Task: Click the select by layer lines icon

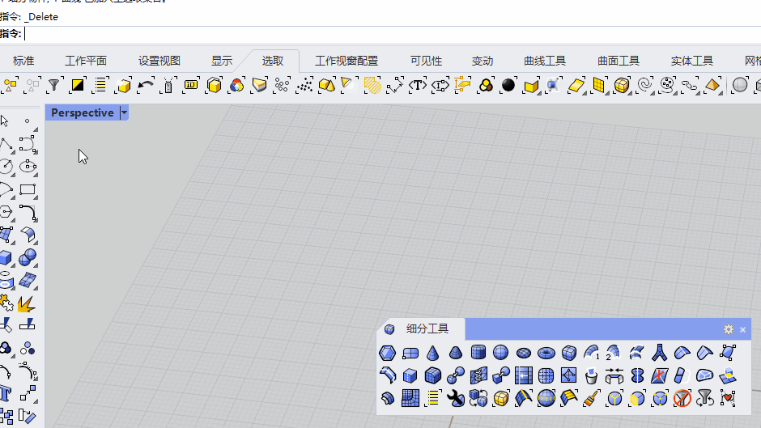Action: click(100, 86)
